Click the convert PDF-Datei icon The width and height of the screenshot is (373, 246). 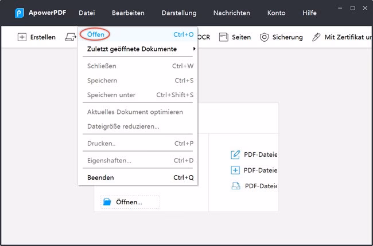236,186
